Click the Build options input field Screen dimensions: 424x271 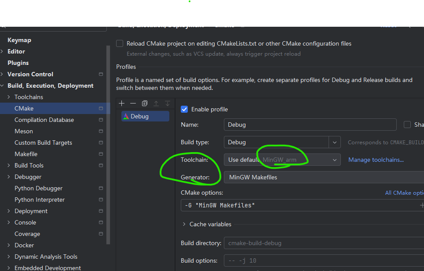coord(324,260)
